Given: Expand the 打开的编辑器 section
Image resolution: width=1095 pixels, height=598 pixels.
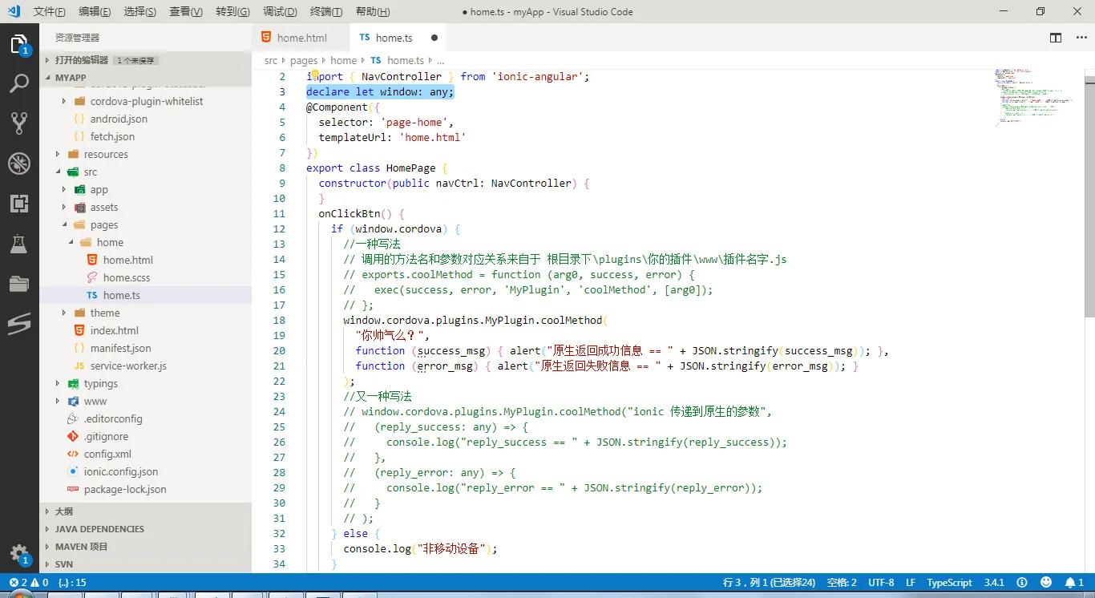Looking at the screenshot, I should tap(146, 60).
